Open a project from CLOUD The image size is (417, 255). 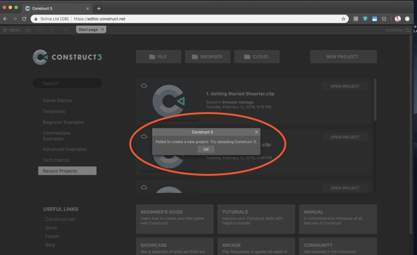click(x=256, y=57)
